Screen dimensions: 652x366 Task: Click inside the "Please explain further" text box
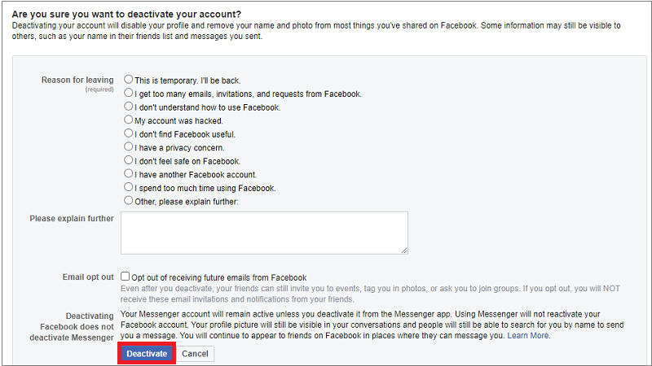click(x=264, y=233)
